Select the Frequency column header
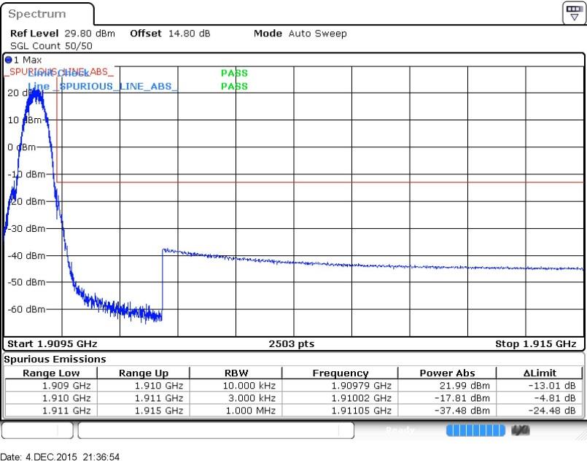Viewport: 587px width, 474px height. point(341,373)
